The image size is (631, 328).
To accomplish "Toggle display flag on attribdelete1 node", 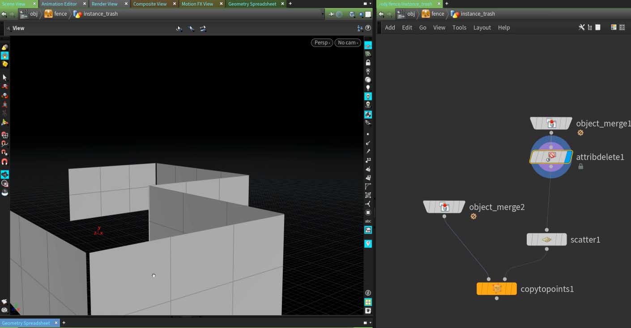I will [568, 157].
